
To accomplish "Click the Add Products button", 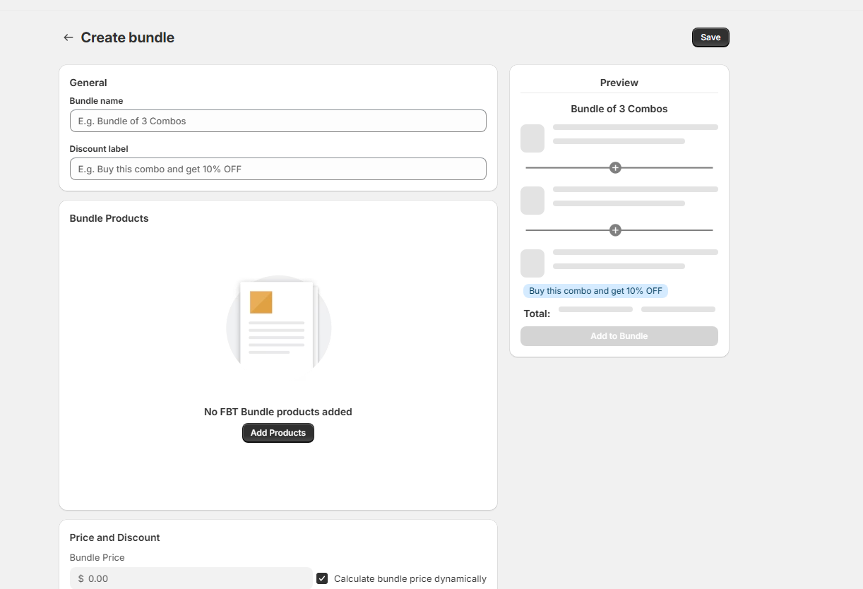I will pos(278,433).
